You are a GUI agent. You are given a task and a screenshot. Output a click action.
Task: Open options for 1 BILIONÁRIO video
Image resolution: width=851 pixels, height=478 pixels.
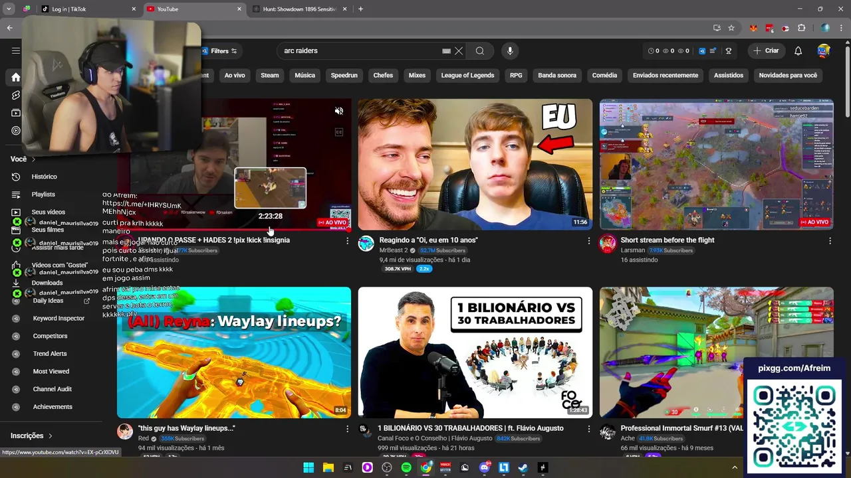tap(588, 429)
